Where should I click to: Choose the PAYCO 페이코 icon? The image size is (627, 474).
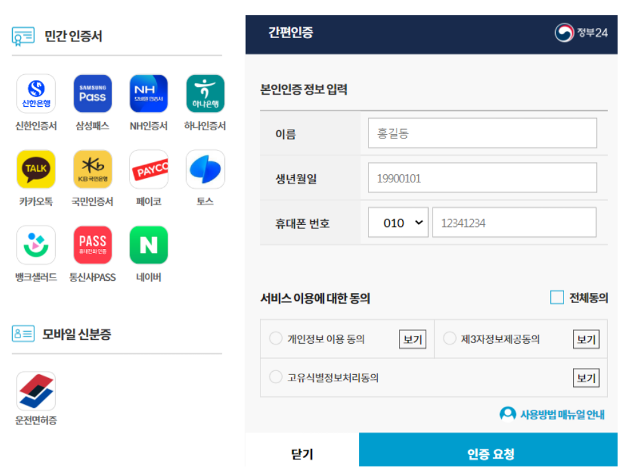(149, 169)
